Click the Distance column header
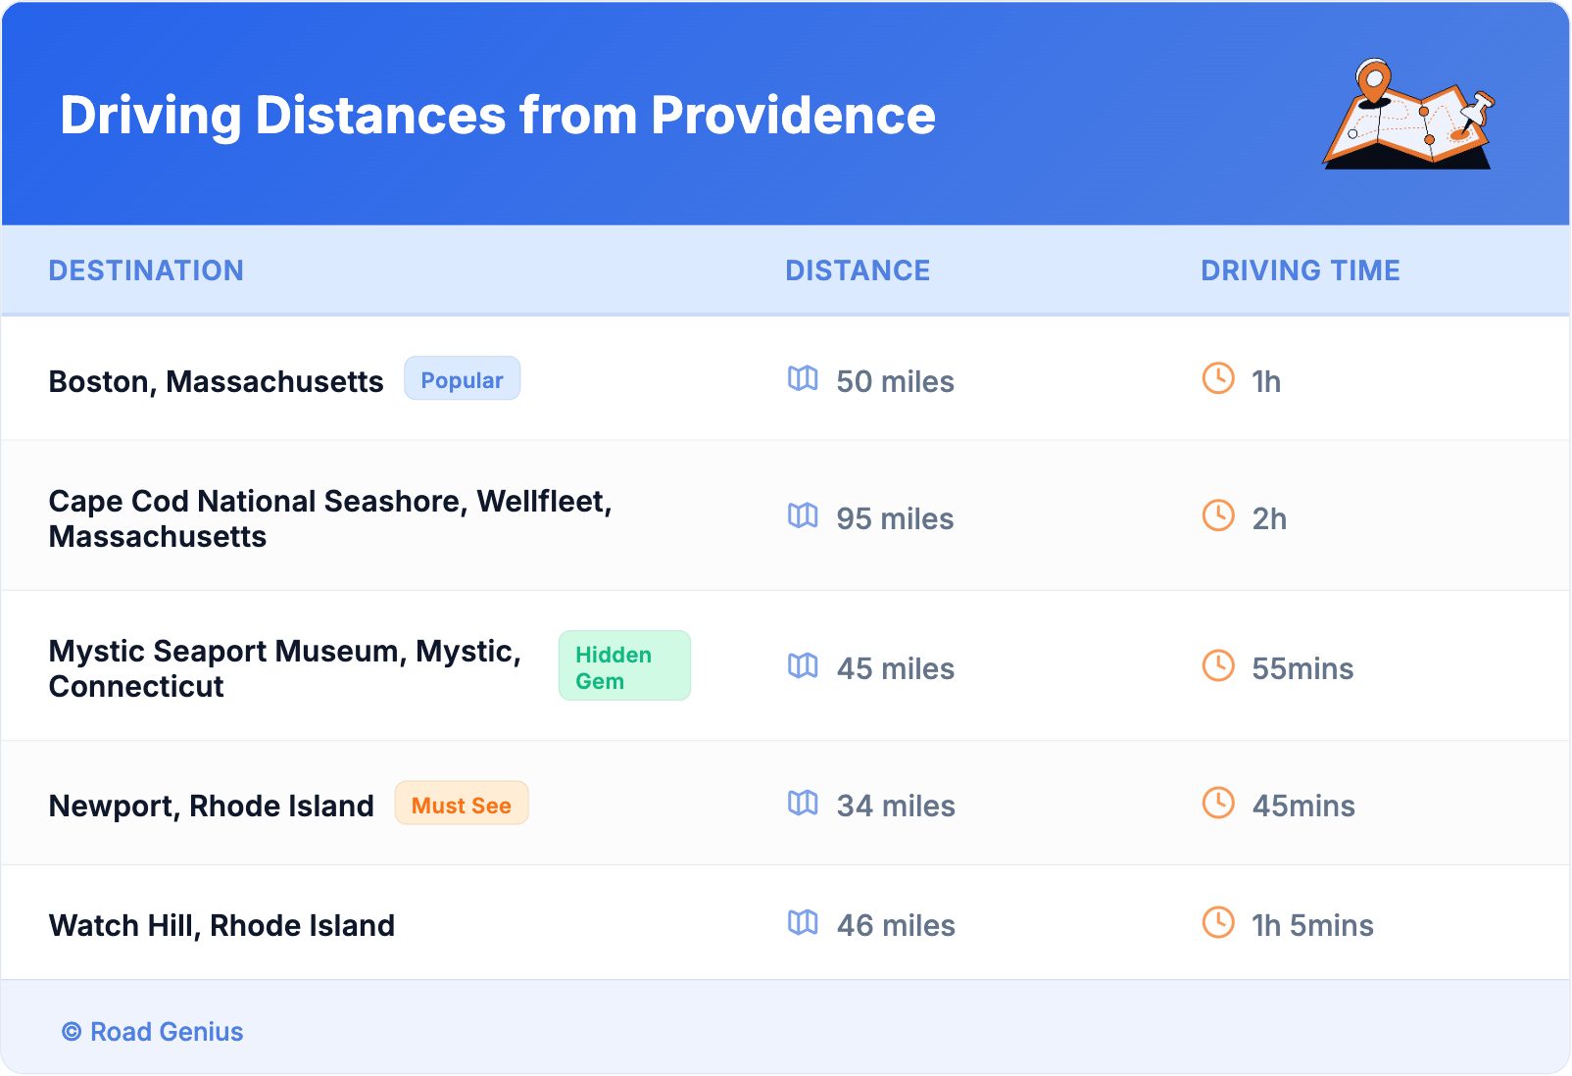Viewport: 1572px width, 1076px height. coord(858,270)
